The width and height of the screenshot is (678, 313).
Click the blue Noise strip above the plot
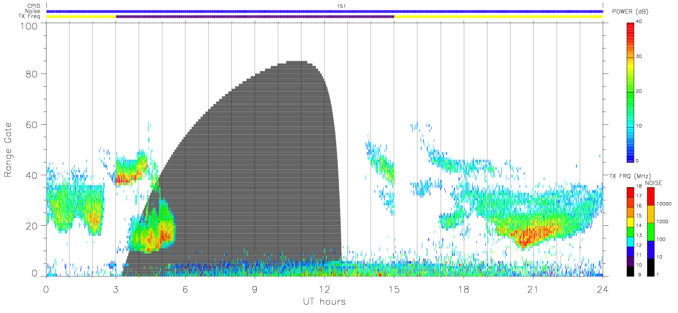[325, 11]
